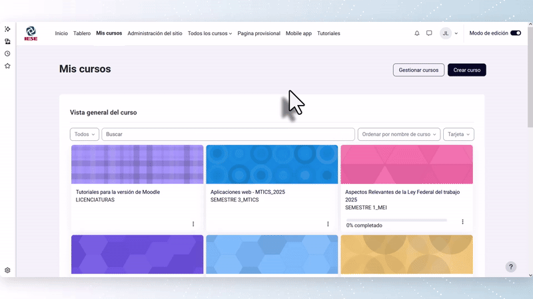The width and height of the screenshot is (533, 299).
Task: Open options for Tutoriales para la versión de Moodle
Action: [193, 224]
